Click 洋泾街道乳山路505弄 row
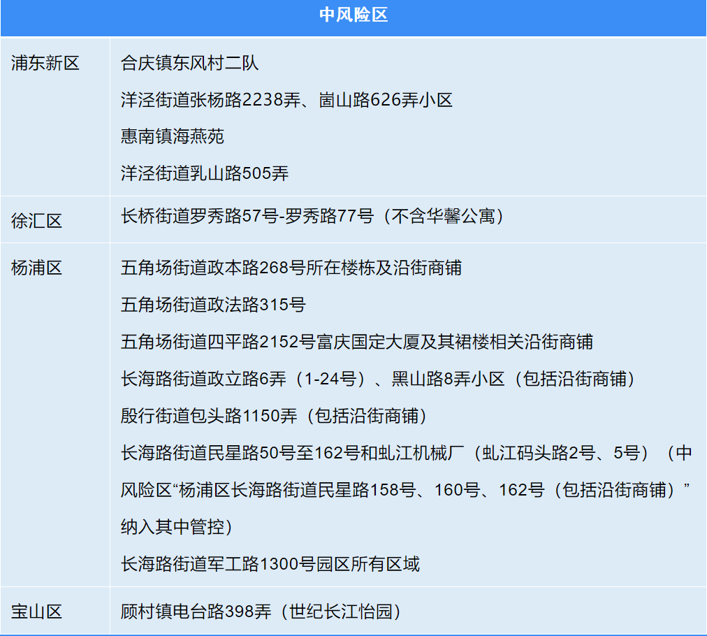Screen dimensions: 707x636 click(x=203, y=174)
